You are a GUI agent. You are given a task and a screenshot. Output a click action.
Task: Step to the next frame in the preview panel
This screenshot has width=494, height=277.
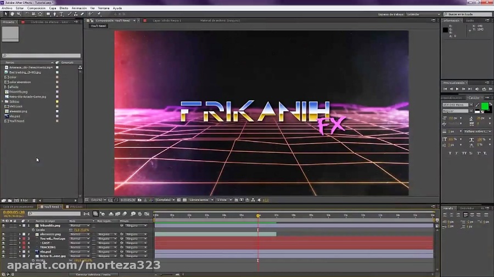[x=463, y=89]
